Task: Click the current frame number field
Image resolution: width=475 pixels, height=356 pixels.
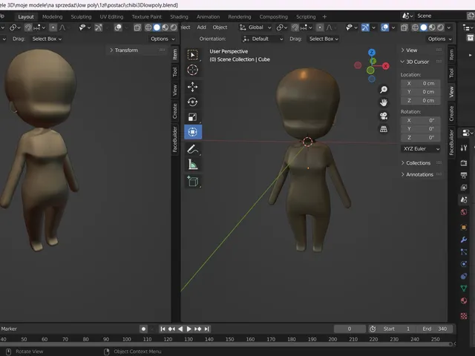Action: coord(350,329)
